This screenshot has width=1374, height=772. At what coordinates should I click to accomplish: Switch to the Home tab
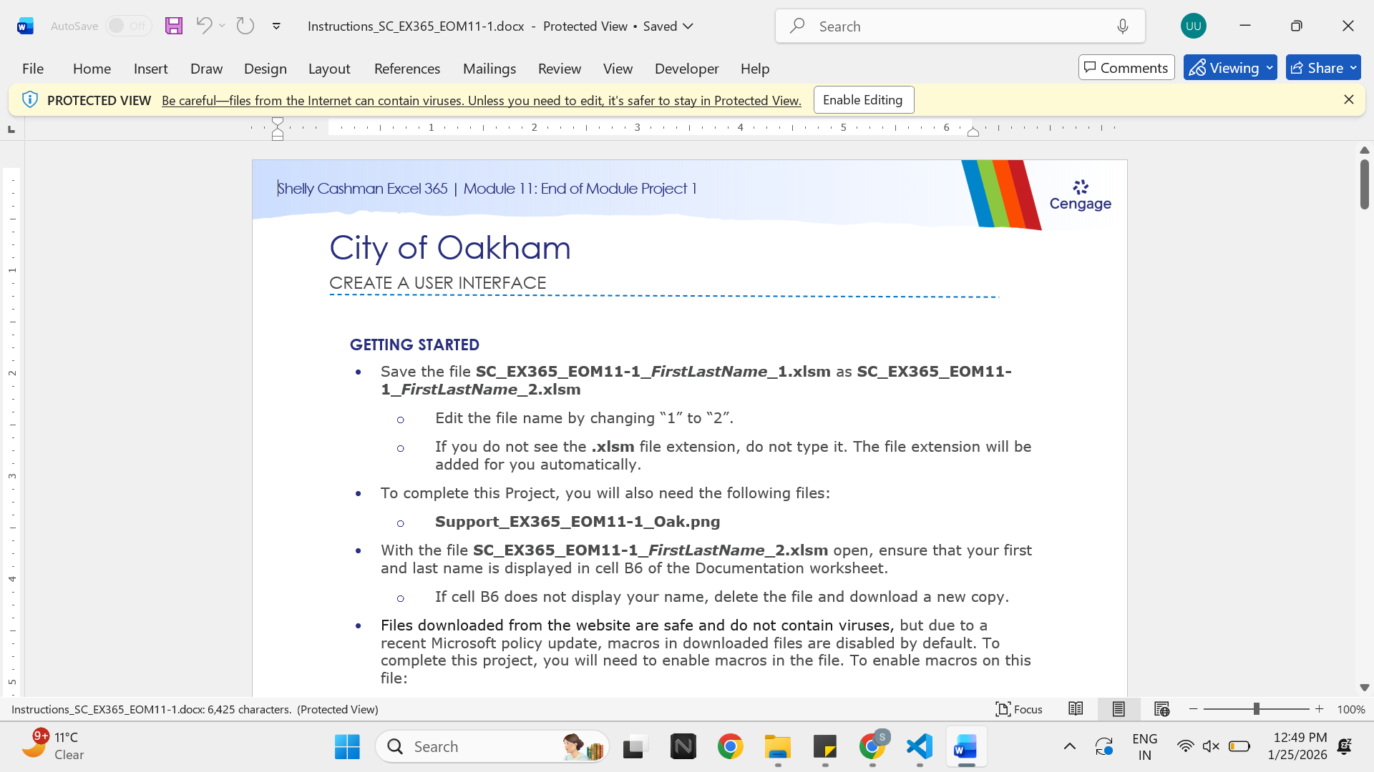coord(92,69)
